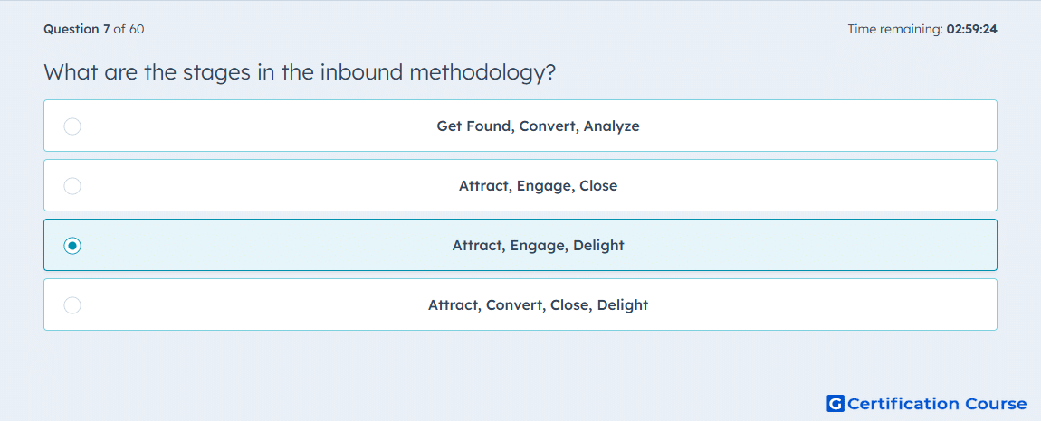Image resolution: width=1041 pixels, height=421 pixels.
Task: Click the selected 'Attract, Engage, Delight' radio button
Action: coord(72,246)
